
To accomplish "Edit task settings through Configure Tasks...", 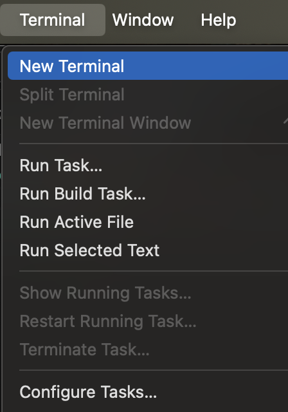I will click(148, 392).
